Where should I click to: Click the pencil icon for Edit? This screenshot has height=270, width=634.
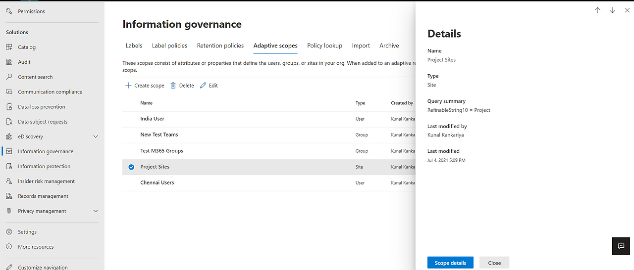[203, 86]
